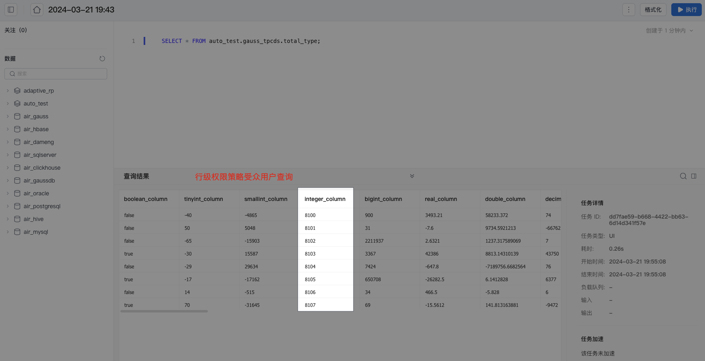Toggle the task details side panel
705x361 pixels.
694,176
